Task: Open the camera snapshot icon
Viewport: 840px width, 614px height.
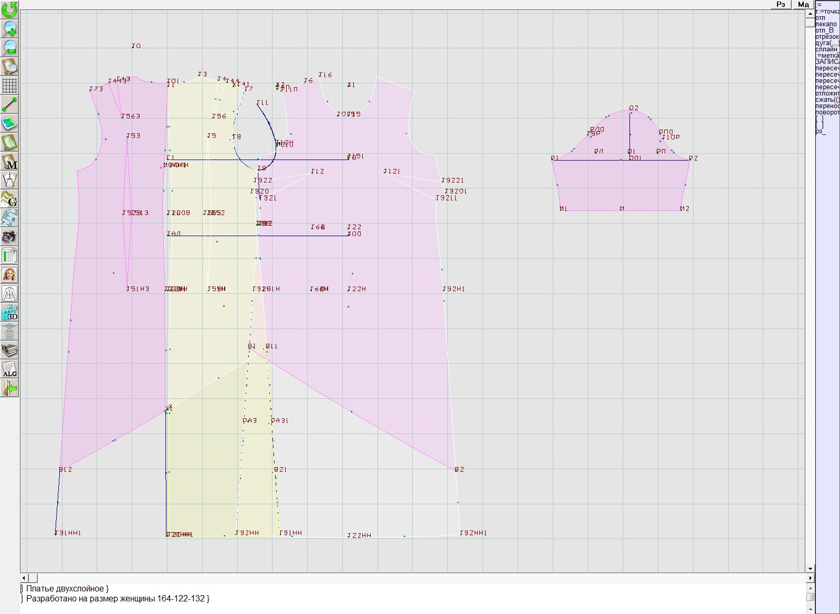Action: [9, 237]
